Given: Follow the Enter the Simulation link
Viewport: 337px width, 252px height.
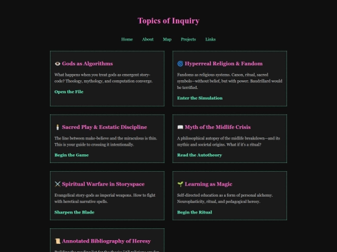Looking at the screenshot, I should point(200,98).
